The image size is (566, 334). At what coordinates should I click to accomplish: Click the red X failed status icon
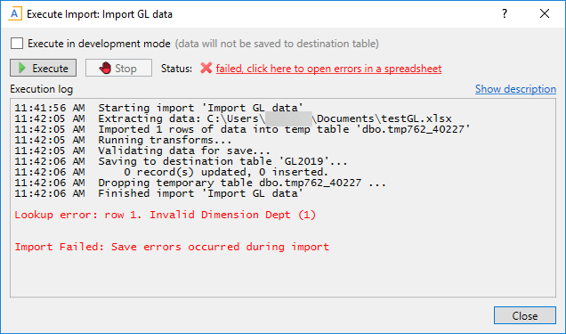(x=206, y=68)
